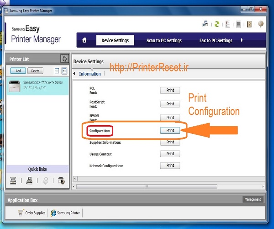This screenshot has height=229, width=274.
Task: Click inner scrollbar left arrow
Action: [75, 179]
